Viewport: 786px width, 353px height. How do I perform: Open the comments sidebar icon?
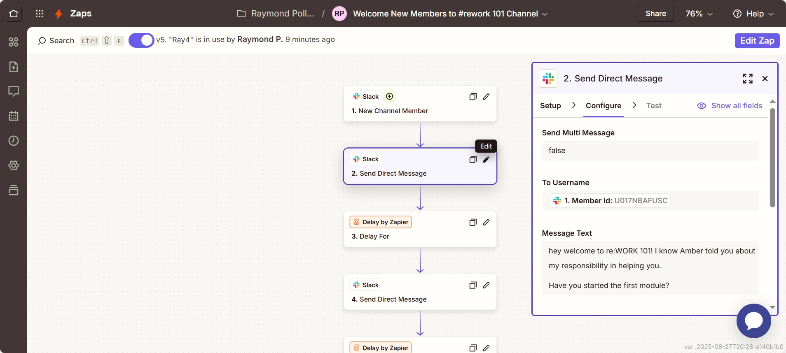tap(14, 91)
